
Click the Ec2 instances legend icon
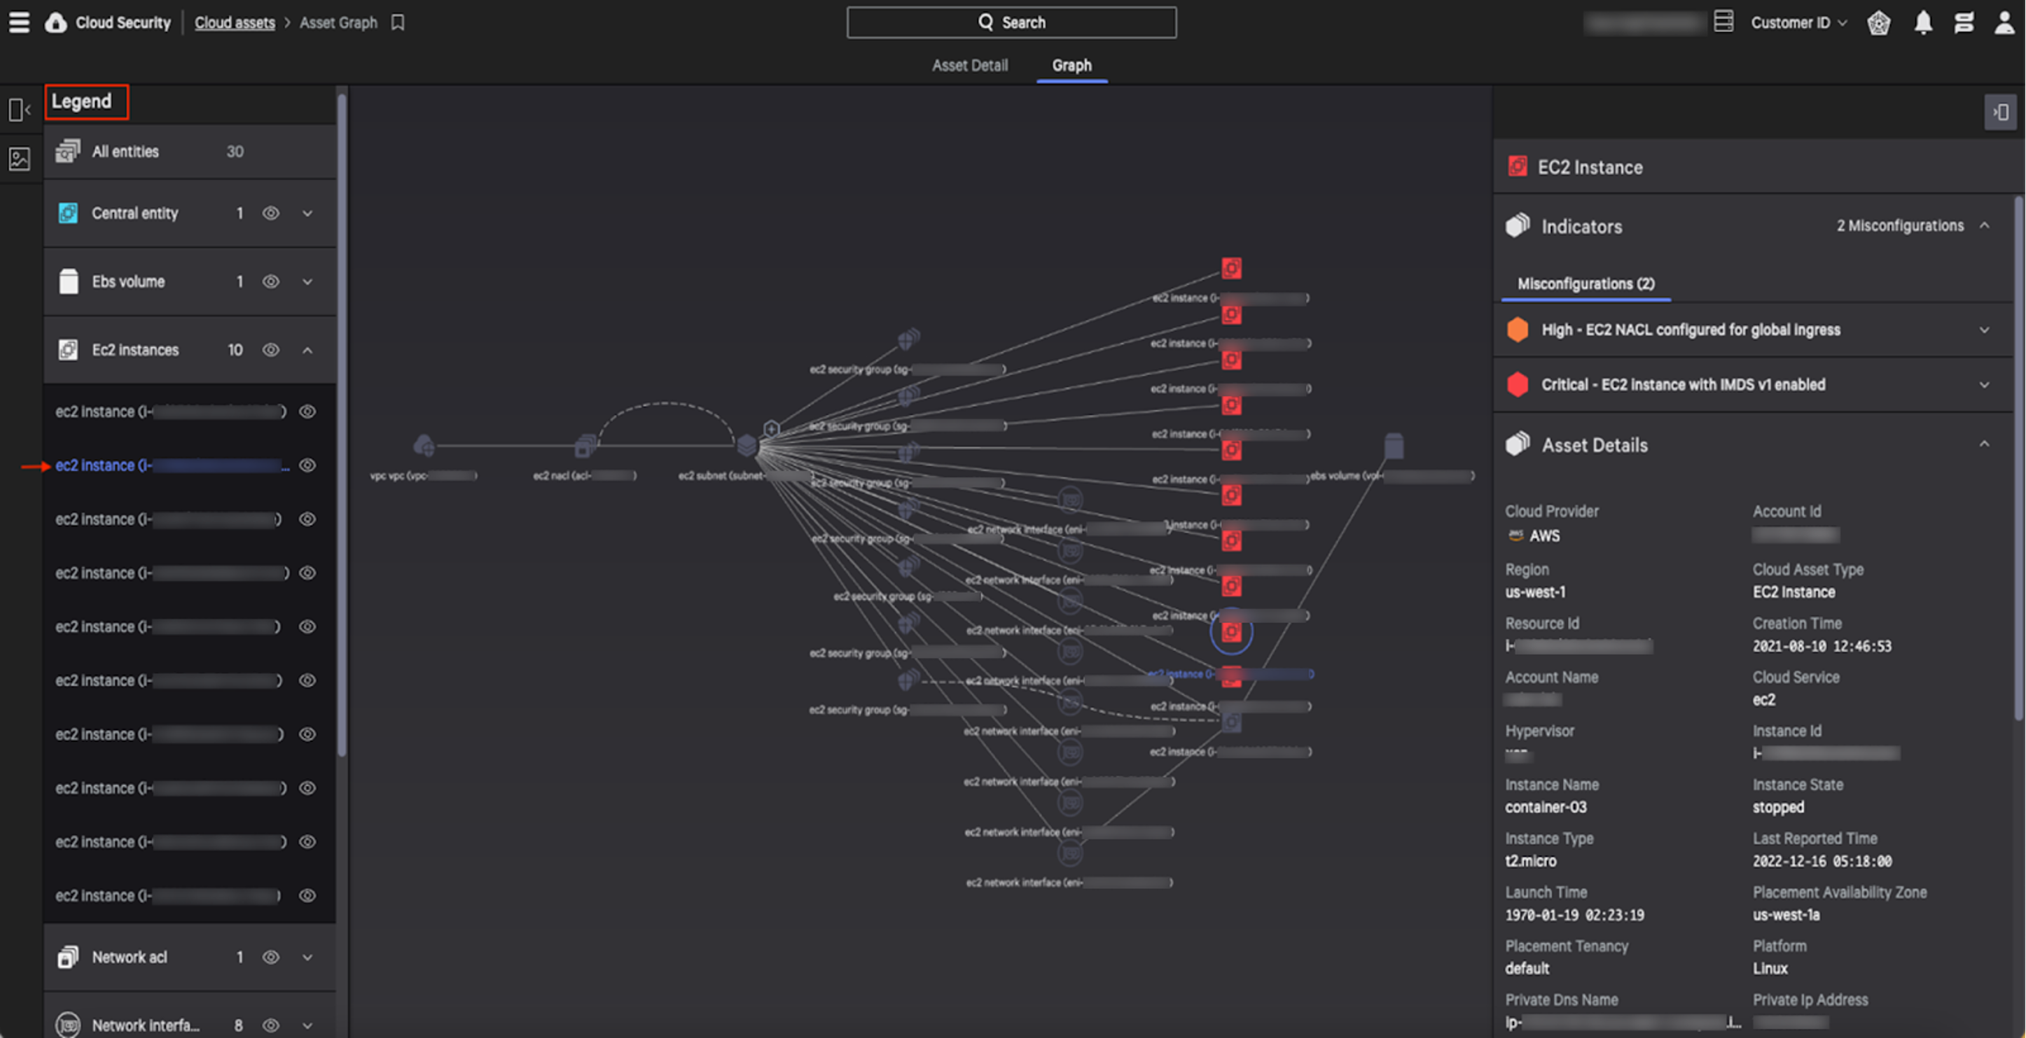(x=69, y=350)
